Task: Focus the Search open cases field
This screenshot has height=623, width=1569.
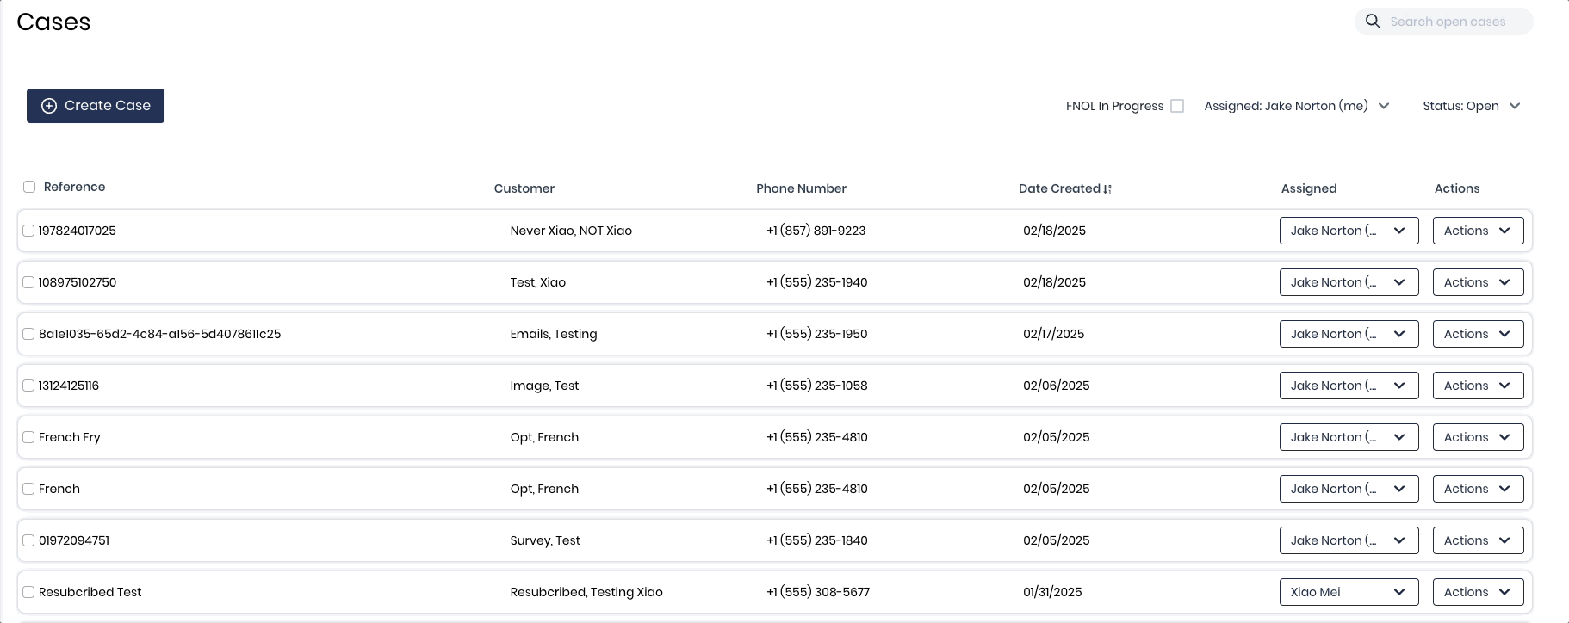Action: point(1455,22)
